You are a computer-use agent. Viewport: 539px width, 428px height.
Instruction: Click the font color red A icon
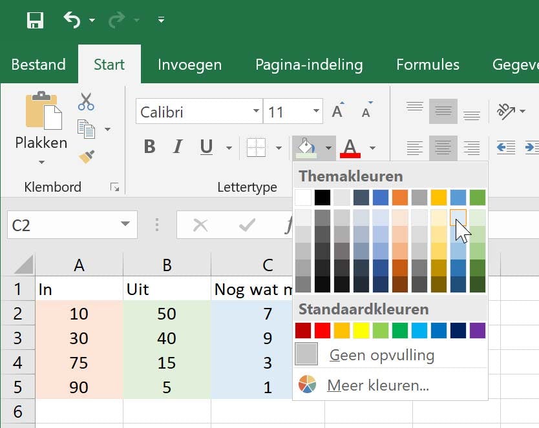(350, 148)
